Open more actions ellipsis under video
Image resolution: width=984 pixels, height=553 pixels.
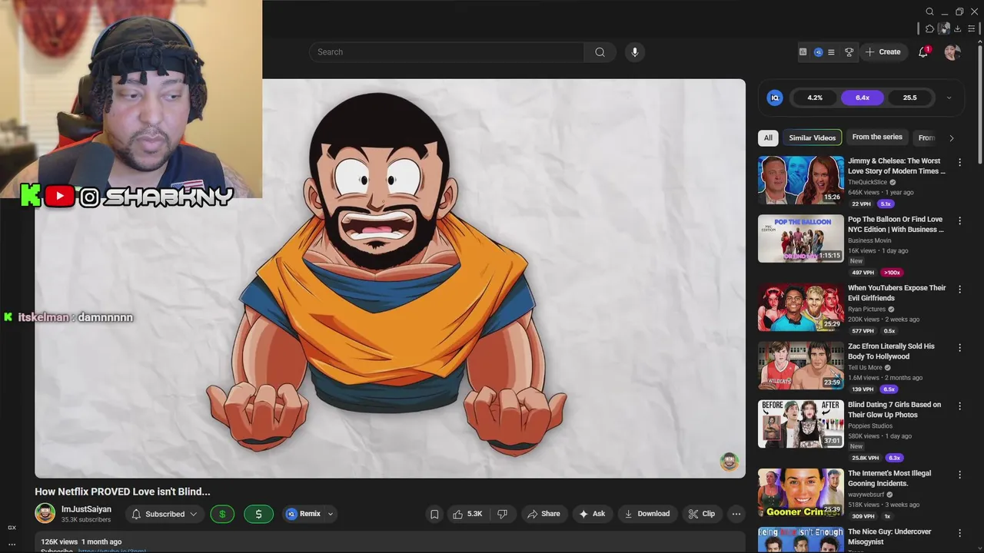pyautogui.click(x=736, y=514)
